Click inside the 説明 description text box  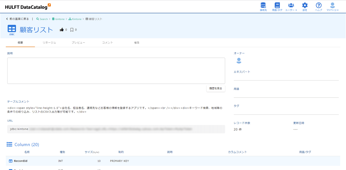pos(116,71)
